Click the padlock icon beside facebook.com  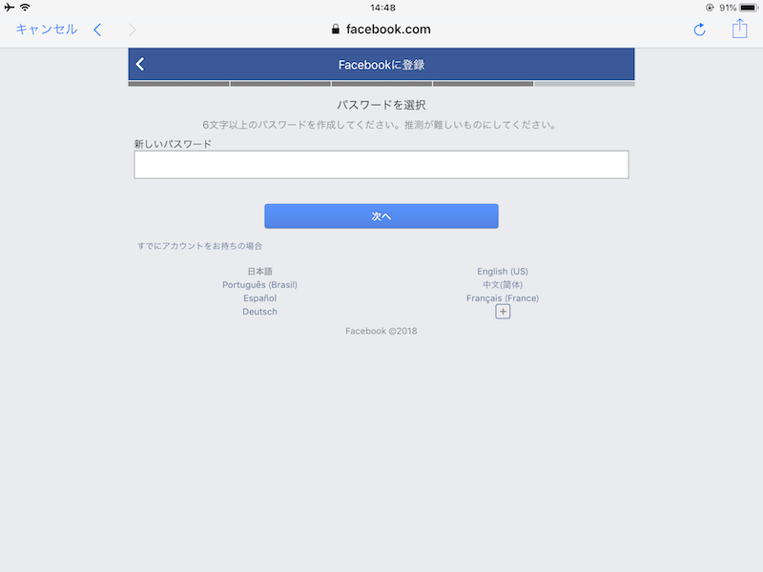pyautogui.click(x=336, y=30)
